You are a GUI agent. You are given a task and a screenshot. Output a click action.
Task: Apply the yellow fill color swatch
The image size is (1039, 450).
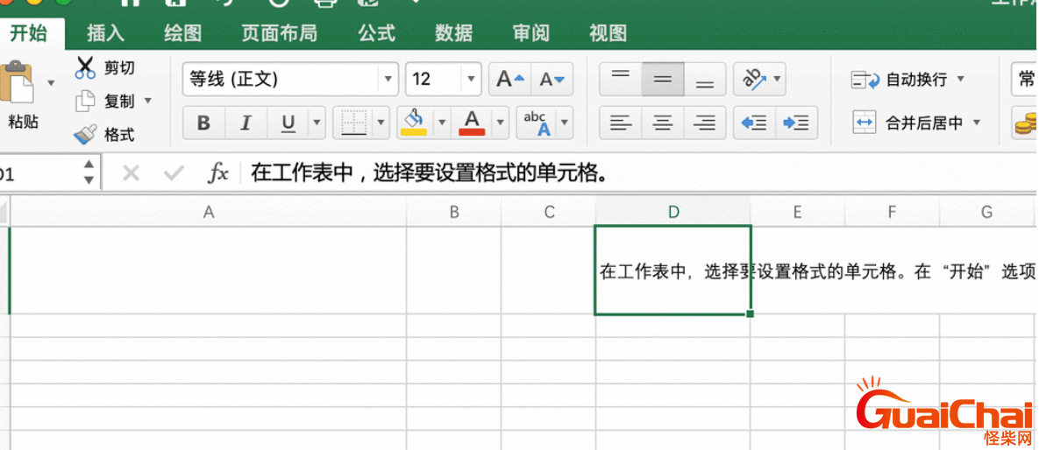414,123
